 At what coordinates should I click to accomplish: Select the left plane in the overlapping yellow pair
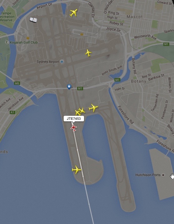(x=78, y=113)
